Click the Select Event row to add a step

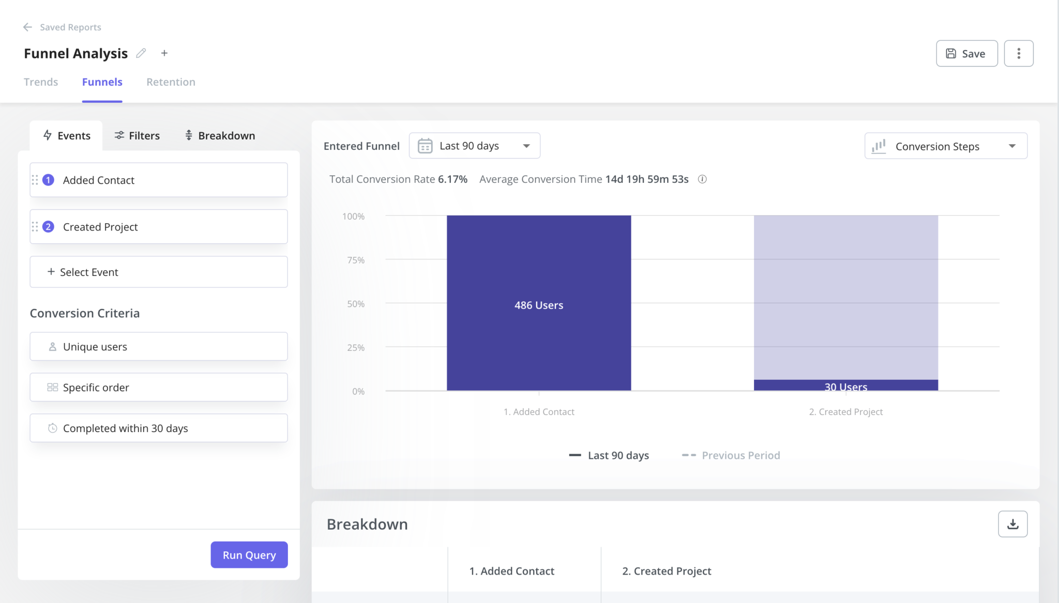(x=158, y=272)
